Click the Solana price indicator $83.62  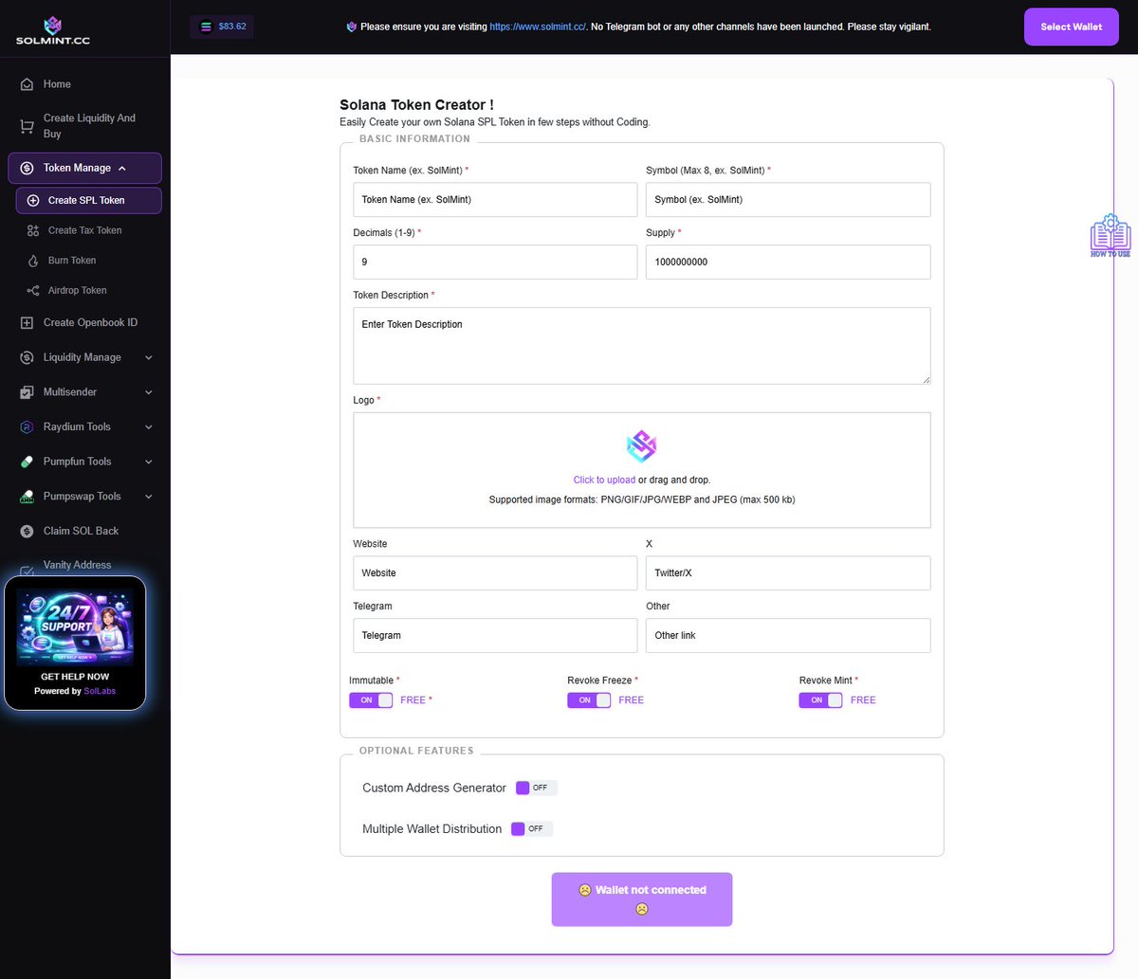(x=222, y=27)
